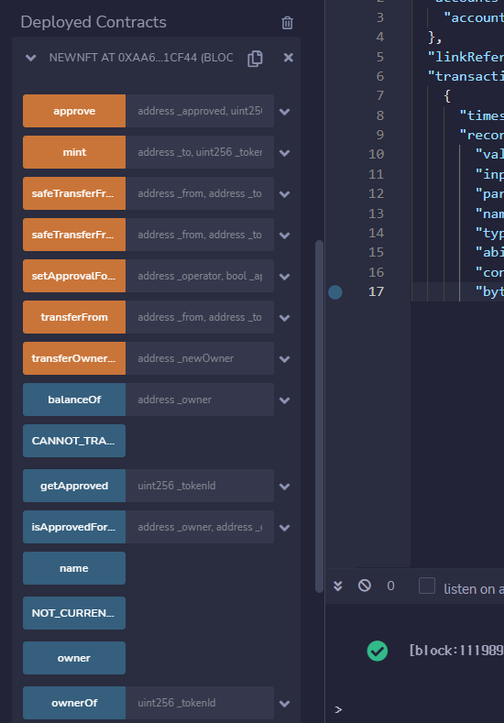Click the mint function button
Screen dimensions: 504x723
coord(74,152)
